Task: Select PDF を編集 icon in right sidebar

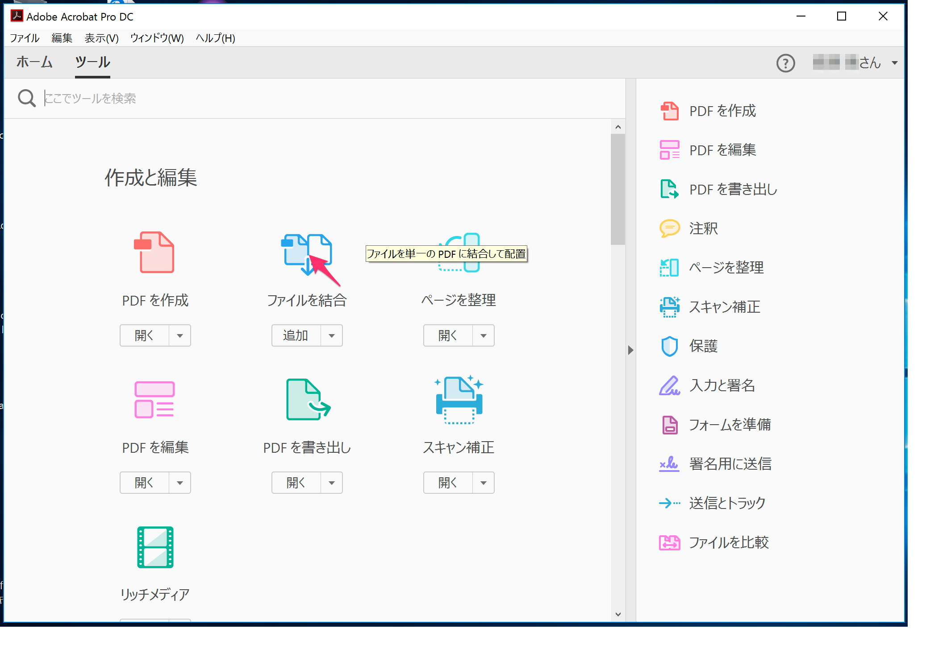Action: click(669, 150)
